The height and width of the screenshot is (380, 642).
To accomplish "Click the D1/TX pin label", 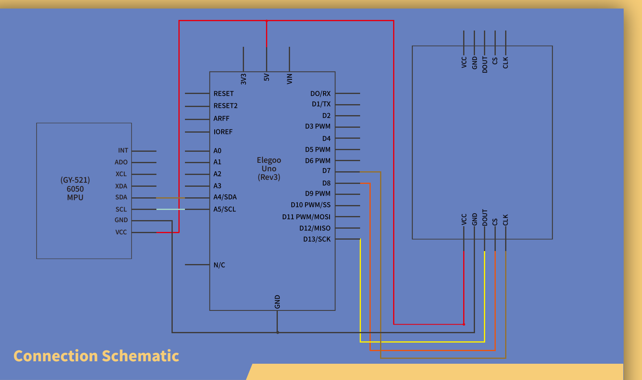I will tap(321, 104).
